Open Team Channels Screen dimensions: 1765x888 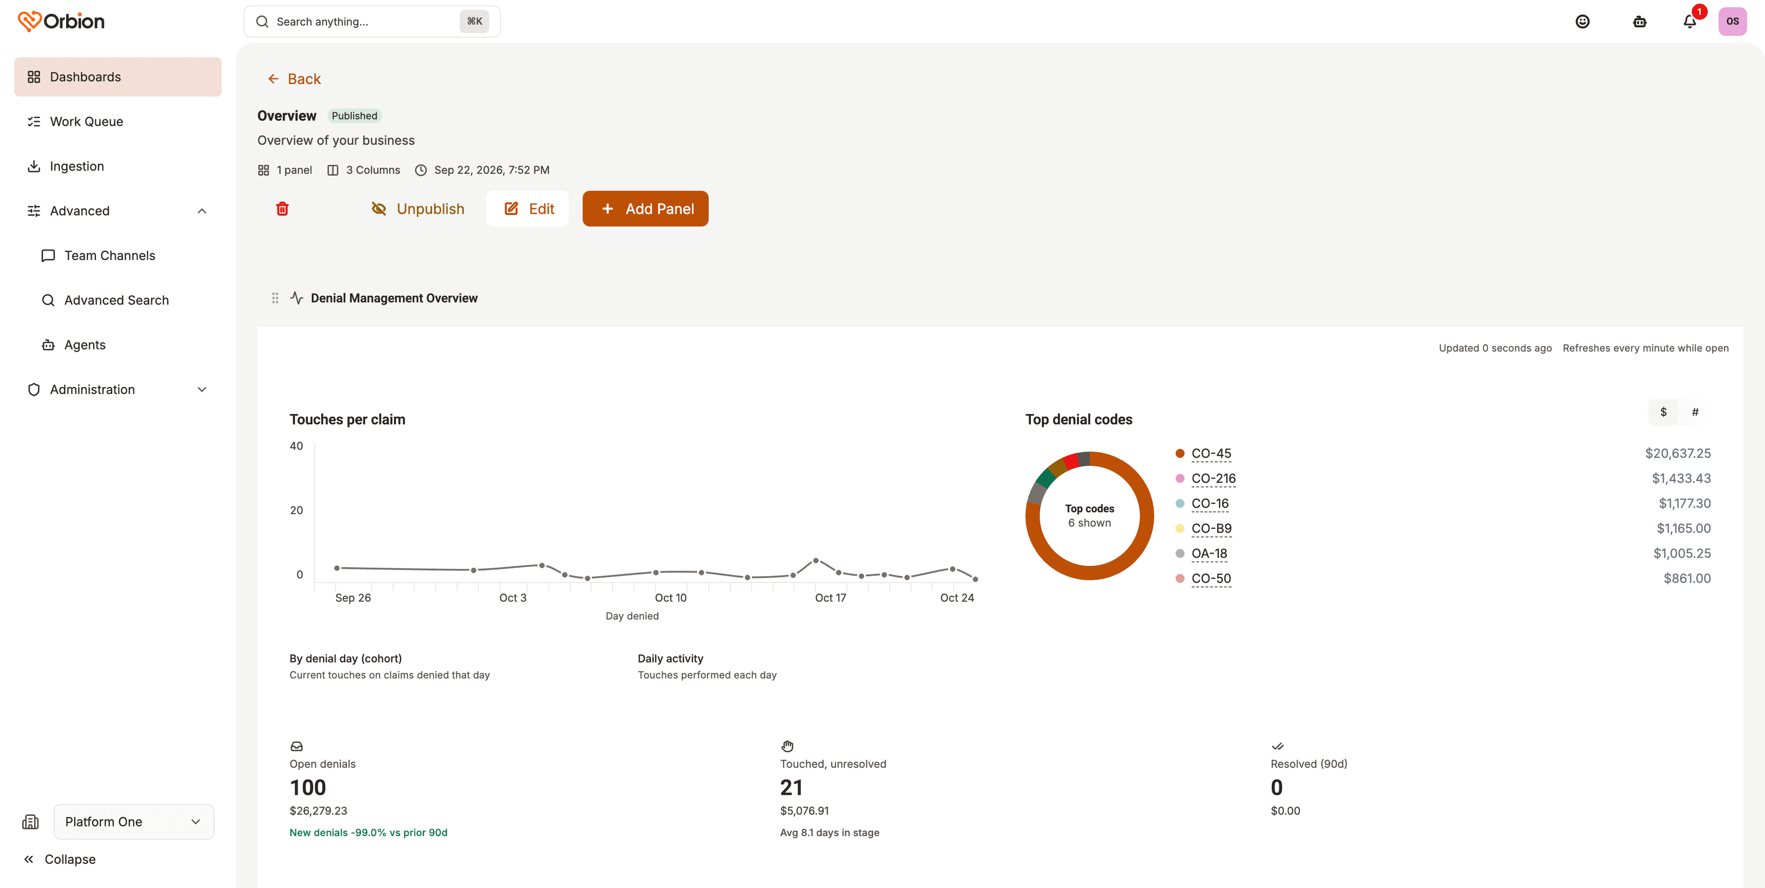(x=125, y=255)
